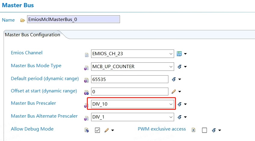Expand the Master Bus Prescaler DIV_10 dropdown
This screenshot has height=141, width=255.
(x=171, y=104)
